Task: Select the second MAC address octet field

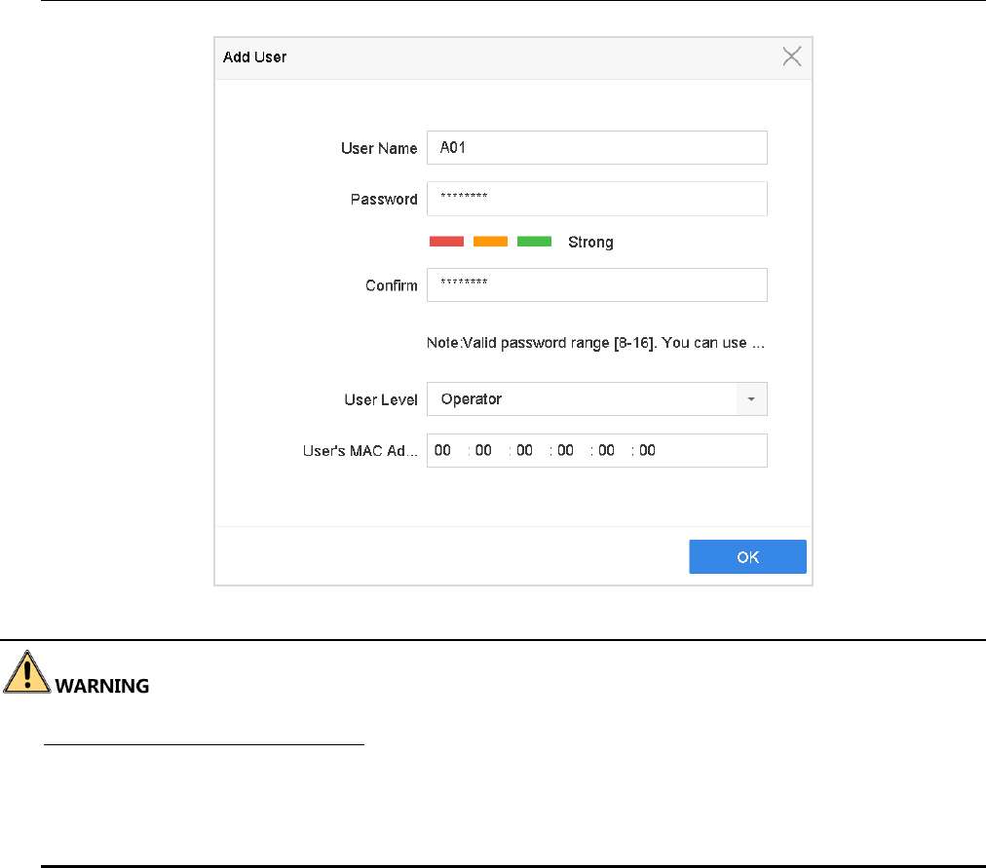Action: pyautogui.click(x=484, y=451)
